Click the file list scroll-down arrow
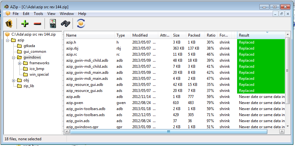295x146 pixels. pyautogui.click(x=287, y=126)
